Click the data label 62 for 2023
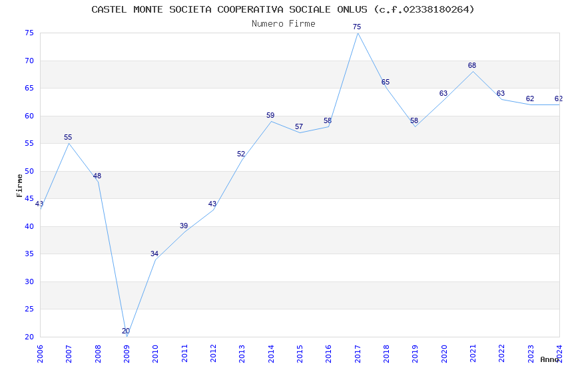The height and width of the screenshot is (366, 566). 530,98
